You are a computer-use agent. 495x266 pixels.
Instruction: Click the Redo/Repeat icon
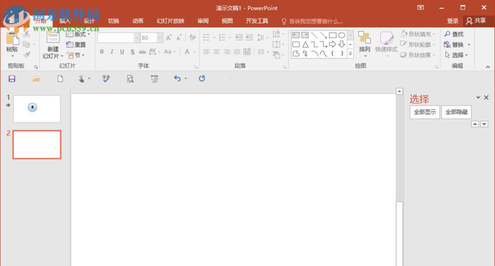[202, 79]
